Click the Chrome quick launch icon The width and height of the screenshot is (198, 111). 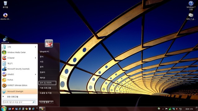click(x=26, y=109)
